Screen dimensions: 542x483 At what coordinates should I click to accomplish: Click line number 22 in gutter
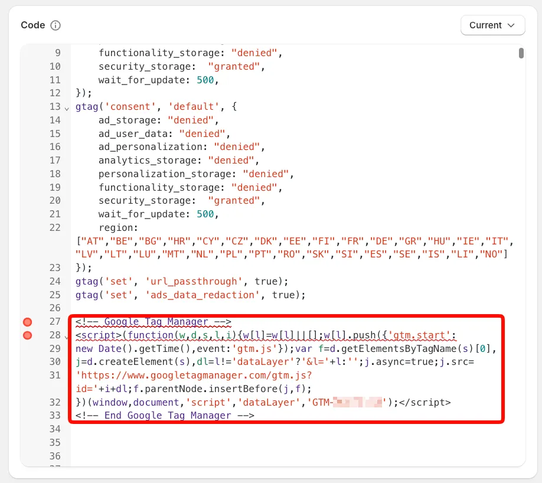point(55,227)
